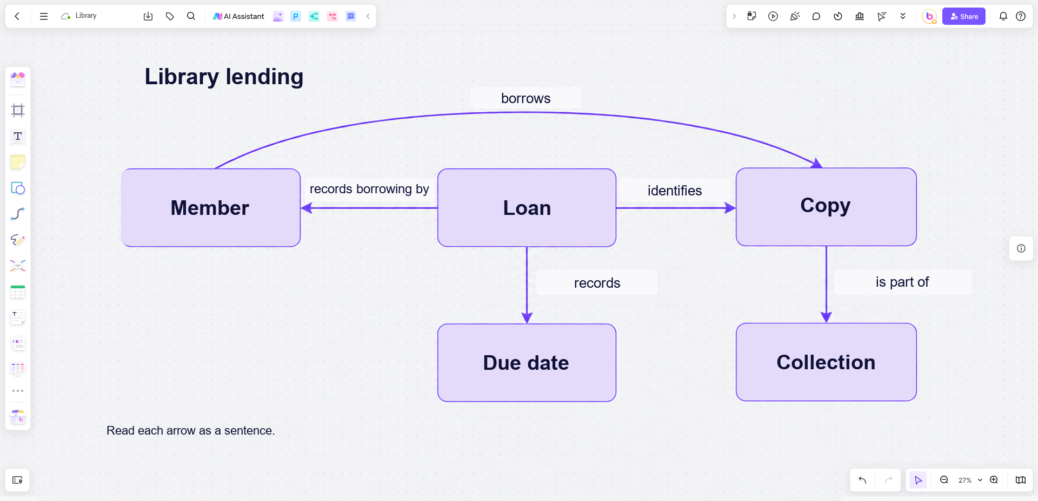Click the purple AI chat icon
This screenshot has width=1038, height=501.
tap(351, 16)
